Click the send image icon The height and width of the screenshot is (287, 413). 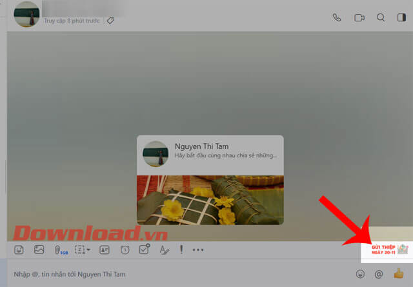tap(39, 250)
